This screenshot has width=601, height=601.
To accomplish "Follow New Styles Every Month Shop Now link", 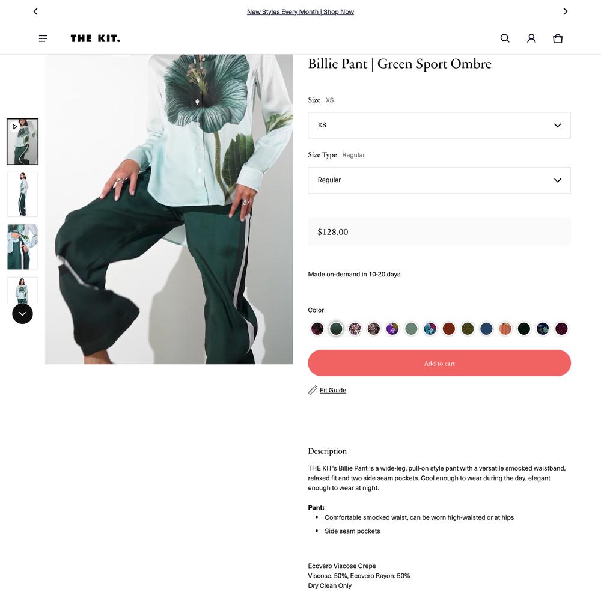I will coord(300,12).
